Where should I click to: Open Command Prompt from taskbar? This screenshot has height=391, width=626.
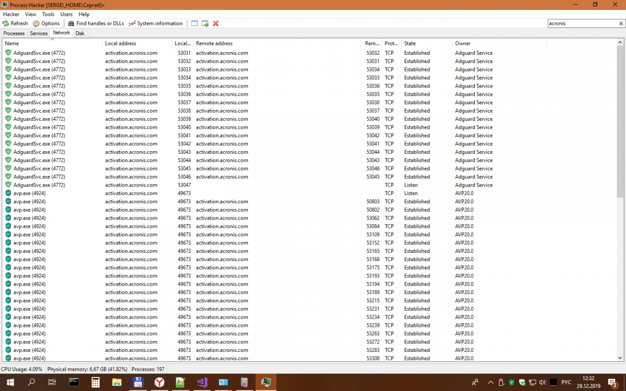pos(75,383)
